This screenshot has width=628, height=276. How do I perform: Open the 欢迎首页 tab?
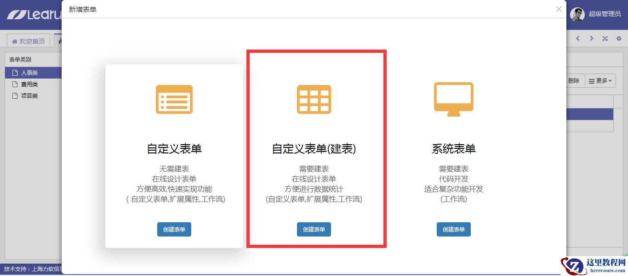click(29, 41)
